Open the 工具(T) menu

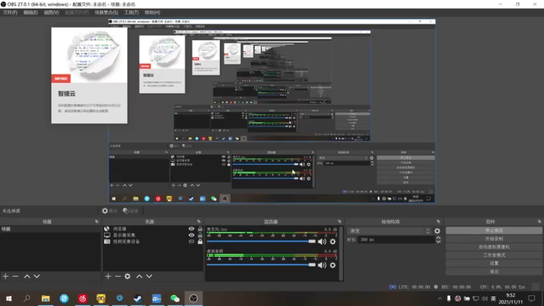(131, 12)
